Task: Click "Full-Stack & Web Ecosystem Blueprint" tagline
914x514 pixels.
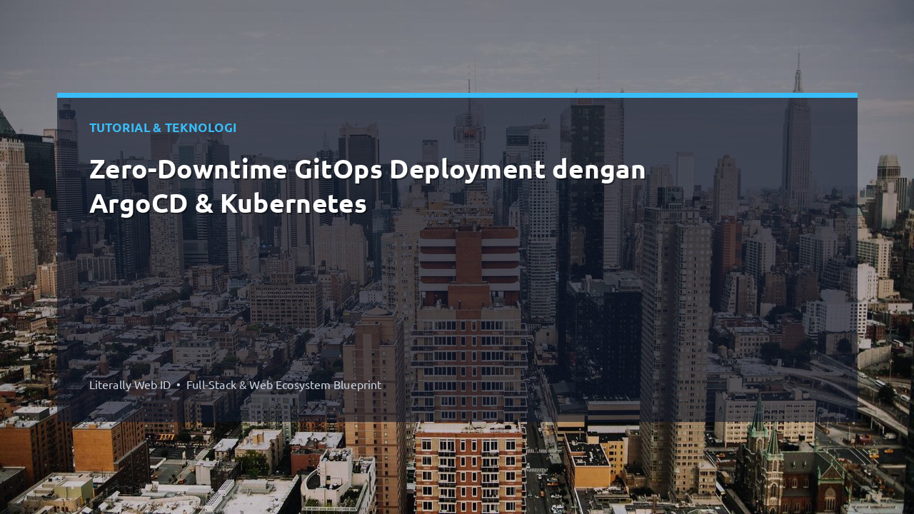Action: (283, 385)
